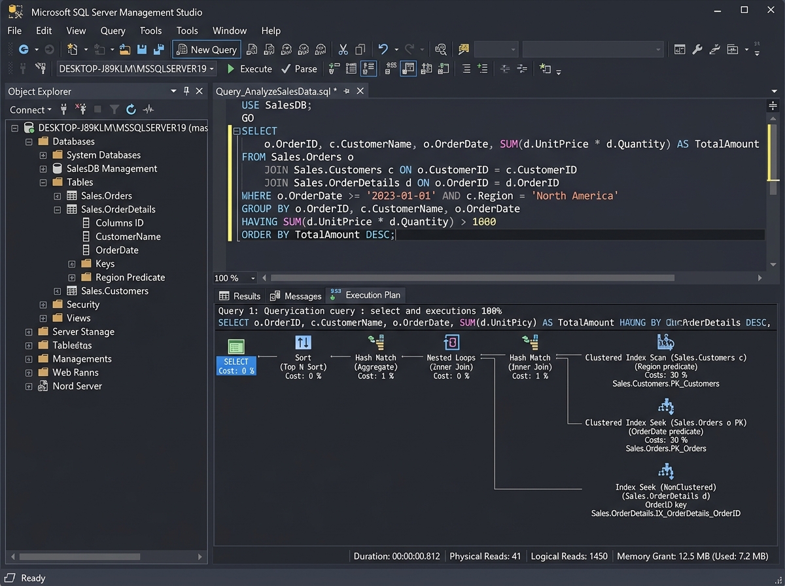This screenshot has width=785, height=586.
Task: Click the Disconnect plug icon with red X
Action: pyautogui.click(x=80, y=109)
